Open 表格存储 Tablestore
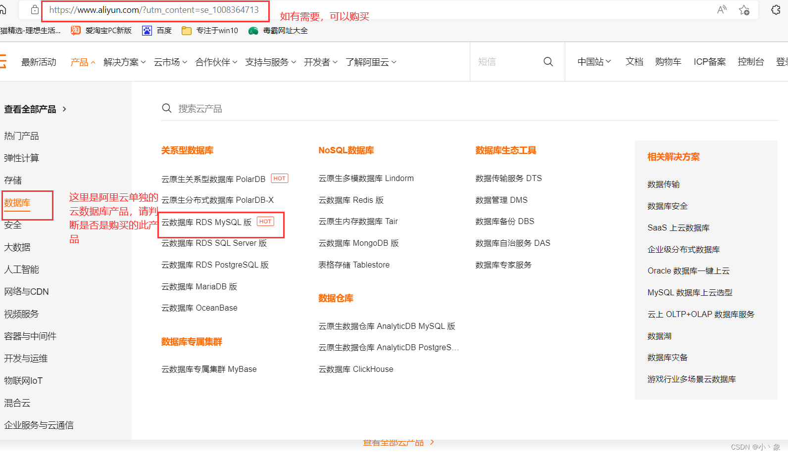The height and width of the screenshot is (455, 788). click(x=354, y=265)
